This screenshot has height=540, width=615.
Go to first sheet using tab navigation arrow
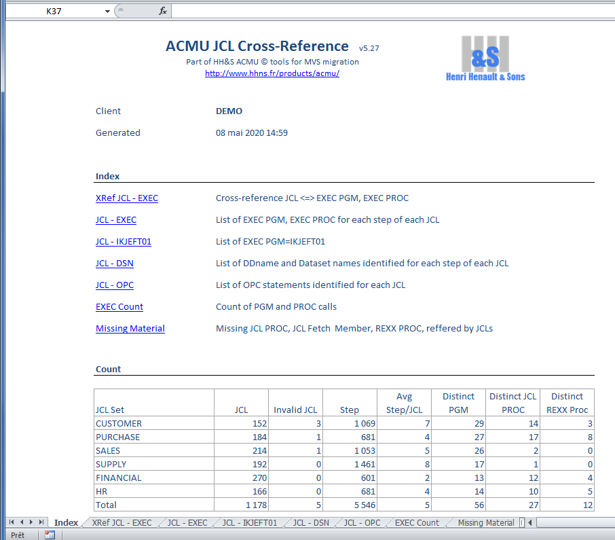coord(12,522)
